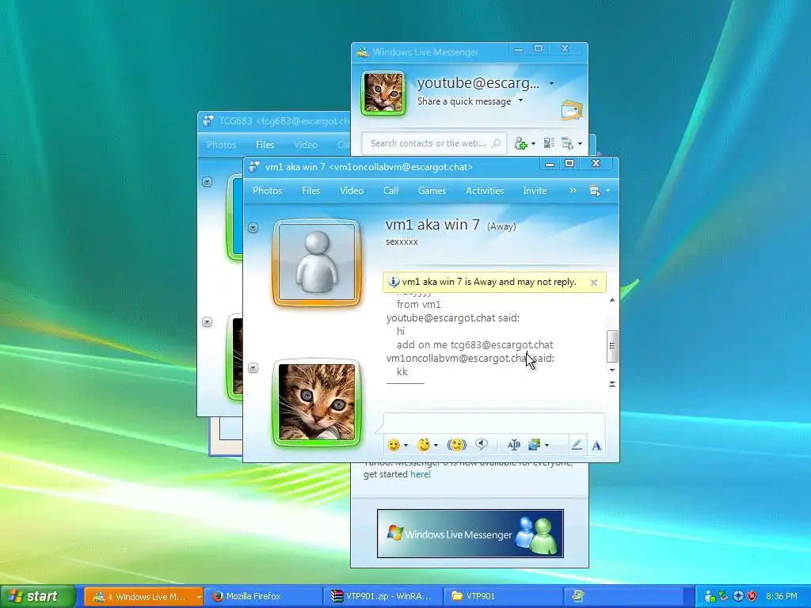Click the contact list layout icon

click(550, 143)
